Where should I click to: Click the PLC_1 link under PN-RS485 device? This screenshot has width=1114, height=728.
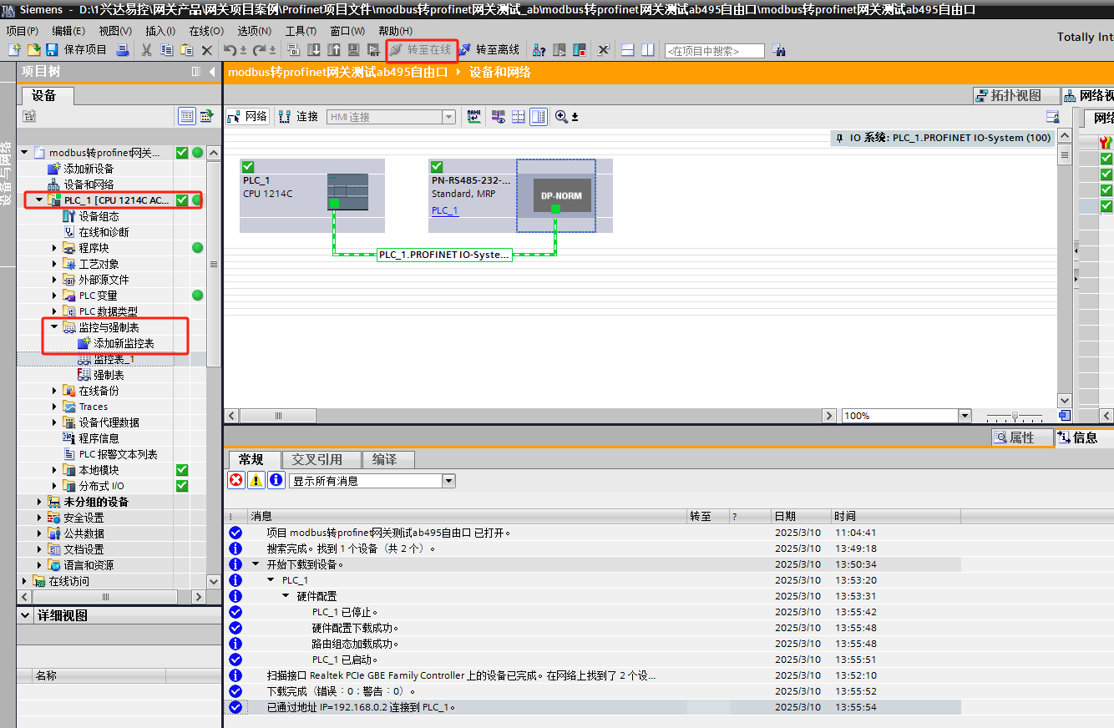[445, 210]
